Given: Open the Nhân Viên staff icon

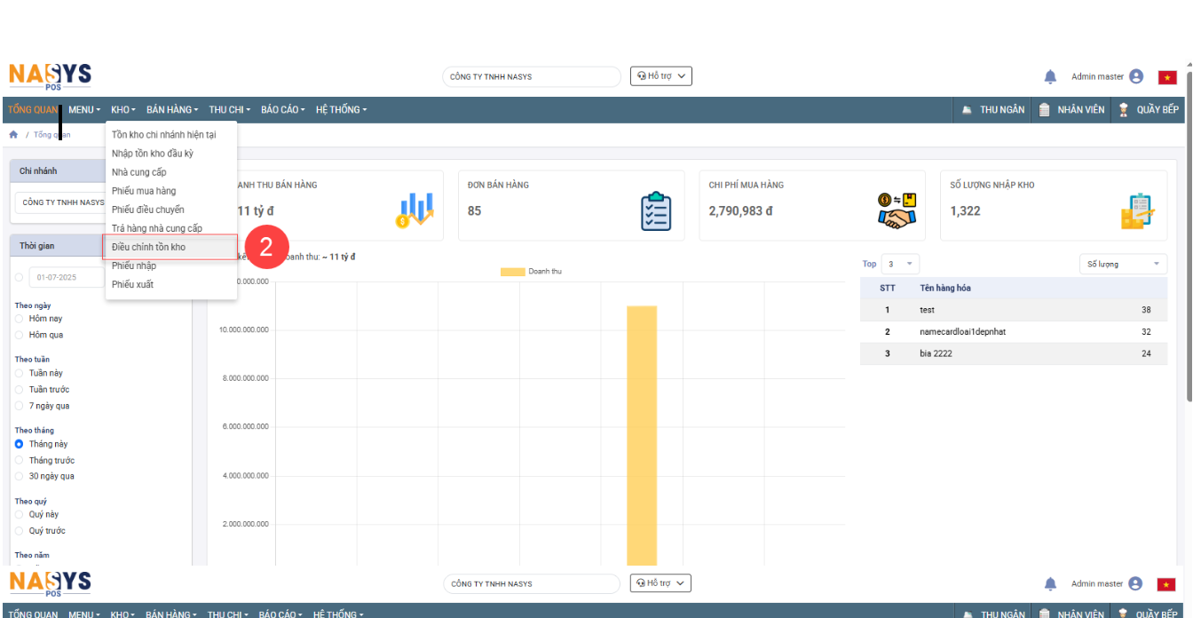Looking at the screenshot, I should click(x=1045, y=110).
